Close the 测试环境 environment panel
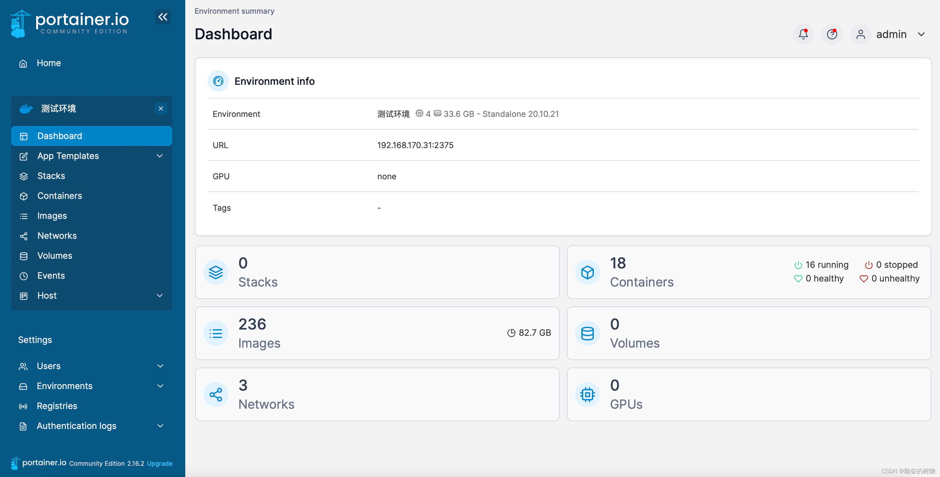 tap(161, 108)
